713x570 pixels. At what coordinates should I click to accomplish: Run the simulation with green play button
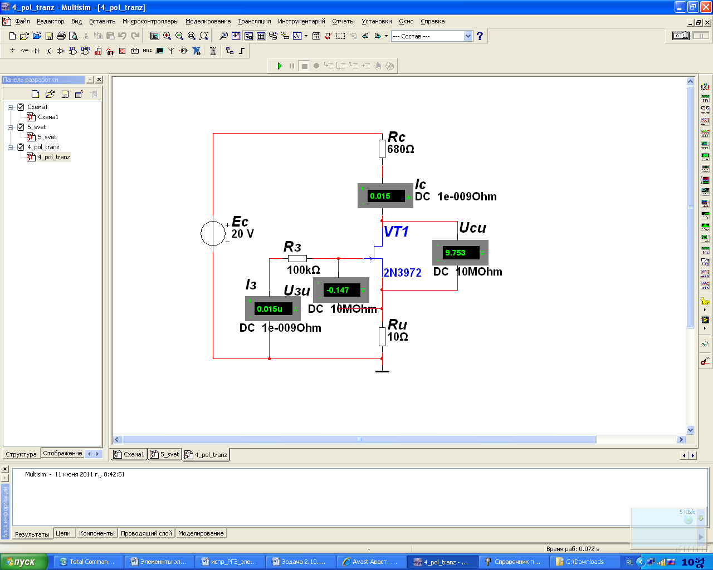[x=280, y=66]
